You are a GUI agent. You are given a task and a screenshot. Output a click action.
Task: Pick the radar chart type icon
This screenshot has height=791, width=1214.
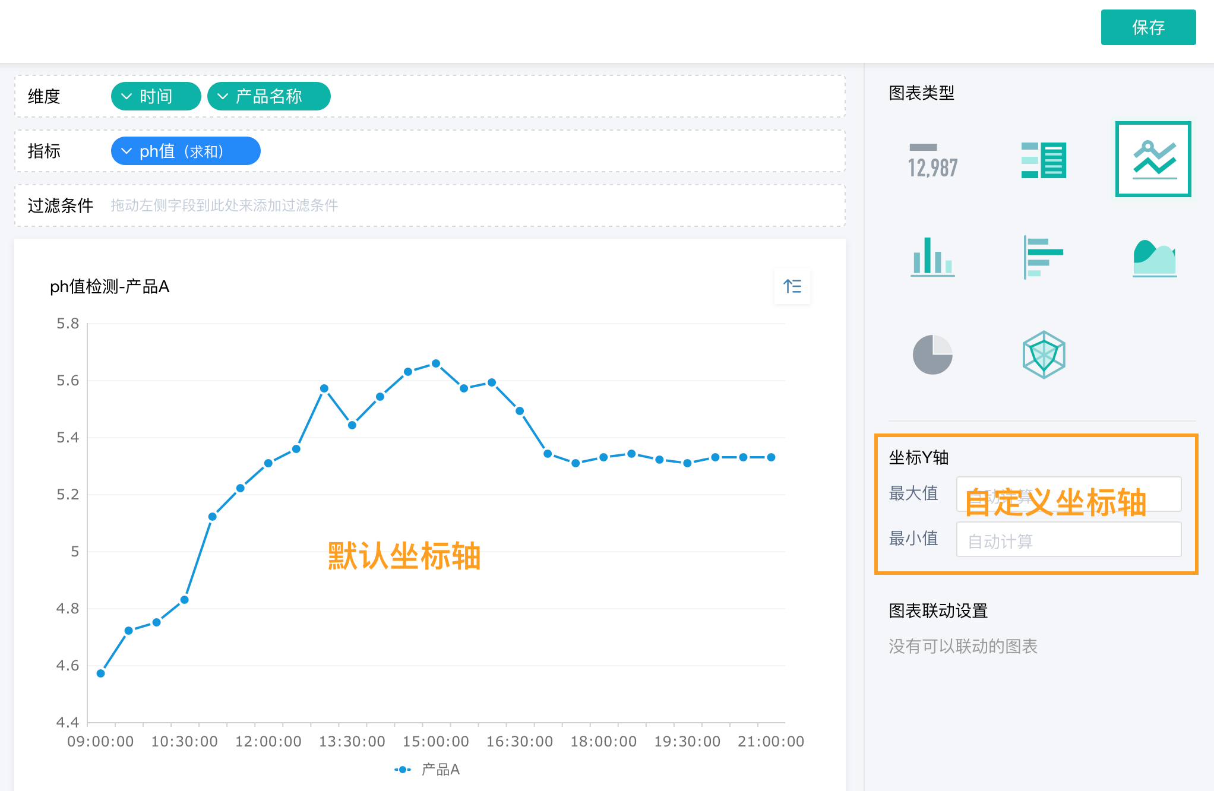click(x=1044, y=355)
